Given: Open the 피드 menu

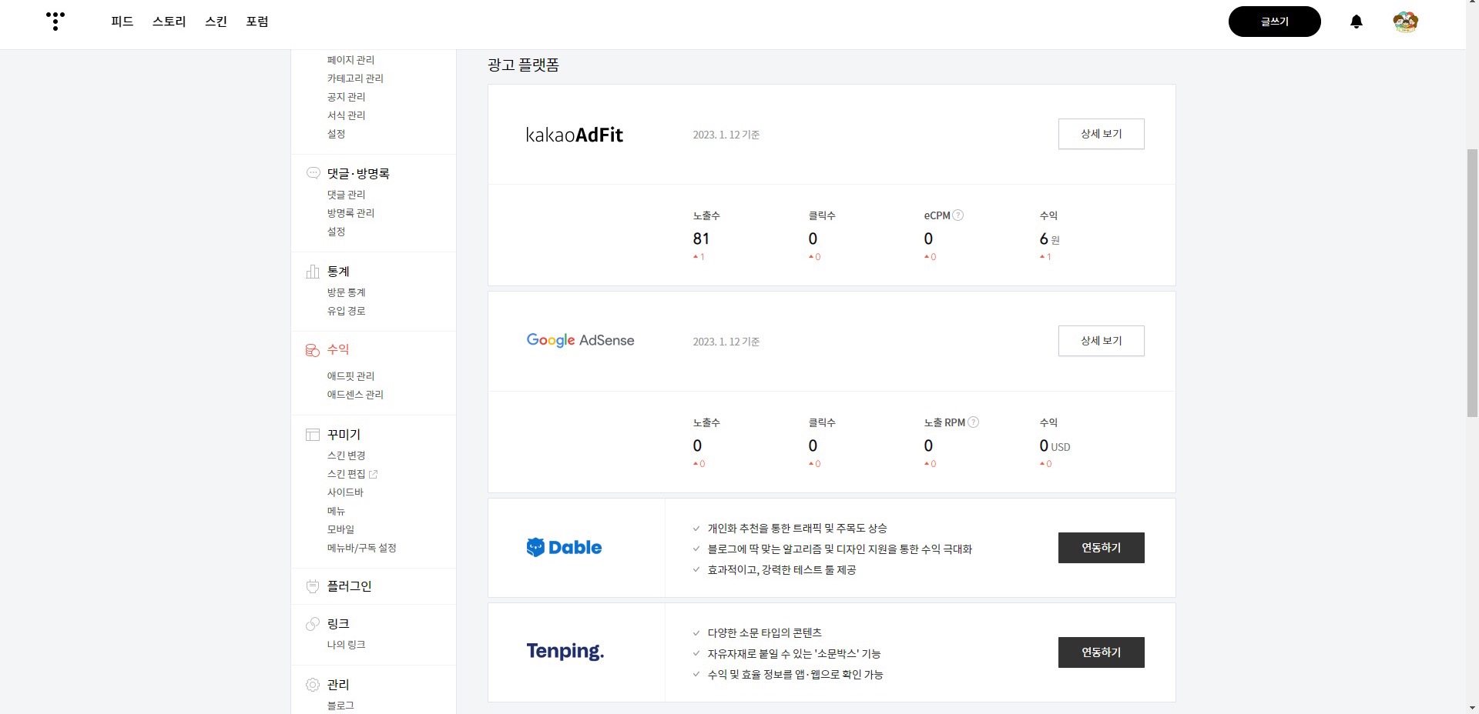Looking at the screenshot, I should click(122, 22).
